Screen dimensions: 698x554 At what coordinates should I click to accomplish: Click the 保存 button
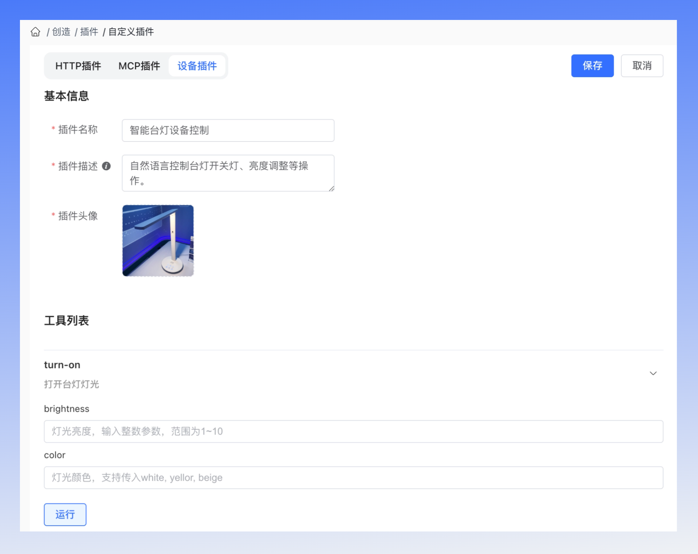tap(592, 66)
